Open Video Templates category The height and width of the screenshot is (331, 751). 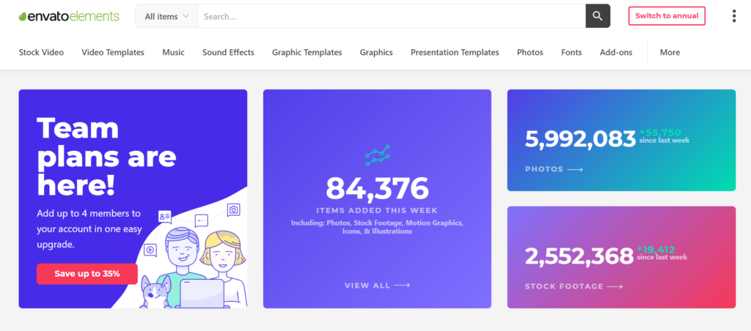pos(113,53)
